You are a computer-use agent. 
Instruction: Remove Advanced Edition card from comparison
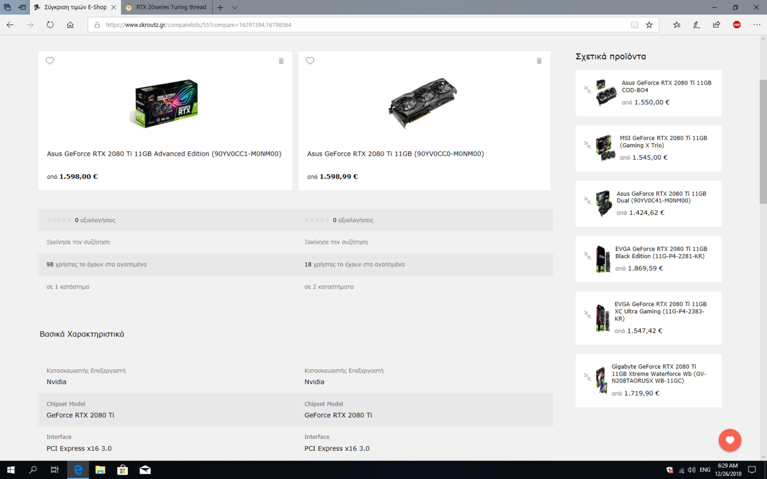281,61
